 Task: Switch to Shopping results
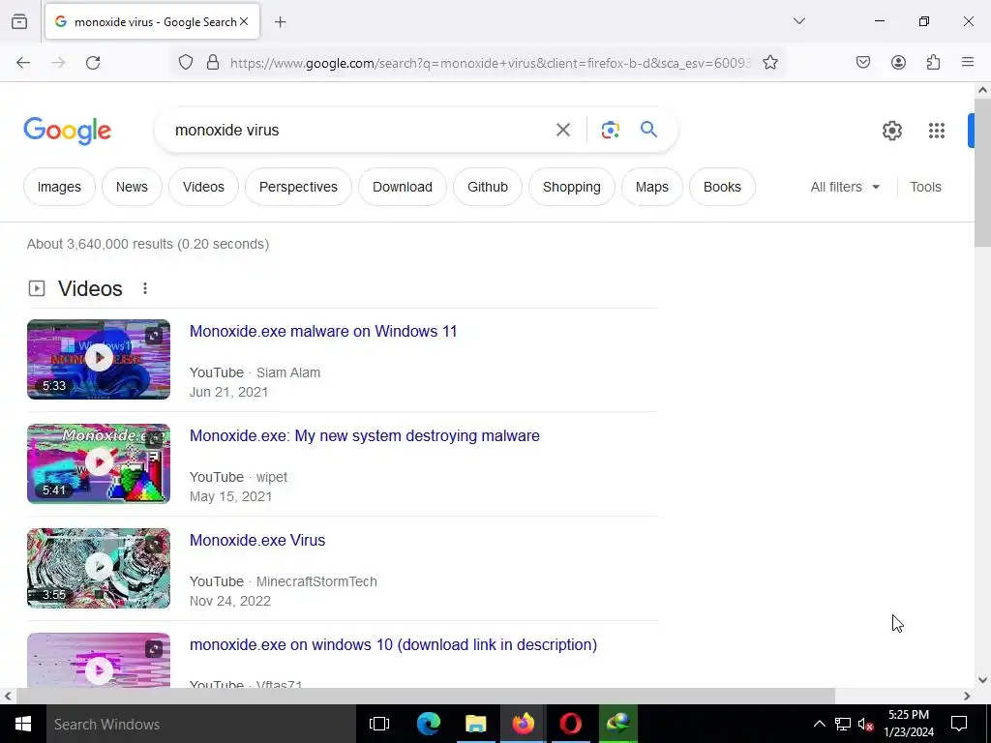click(571, 187)
